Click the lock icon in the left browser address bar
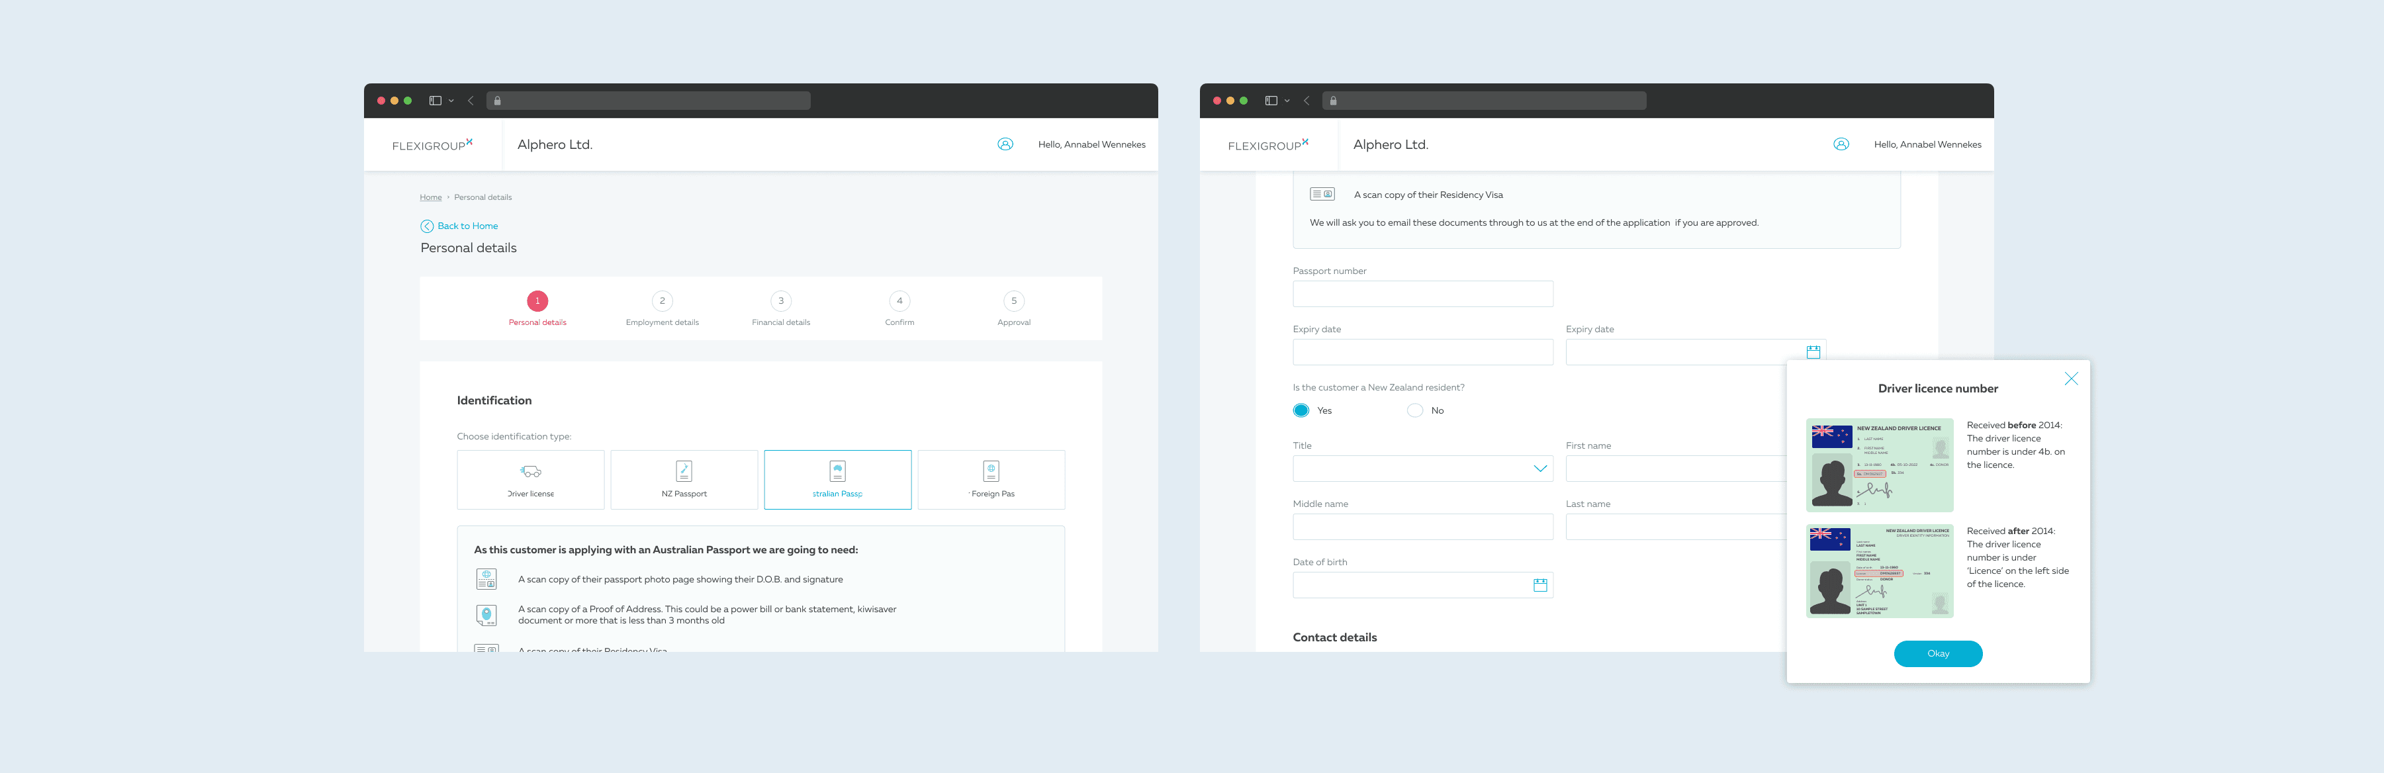Screen dimensions: 2384x773 point(497,101)
